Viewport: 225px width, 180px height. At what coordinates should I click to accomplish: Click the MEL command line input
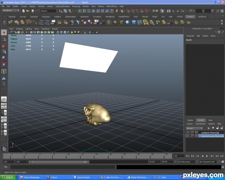tap(63, 167)
